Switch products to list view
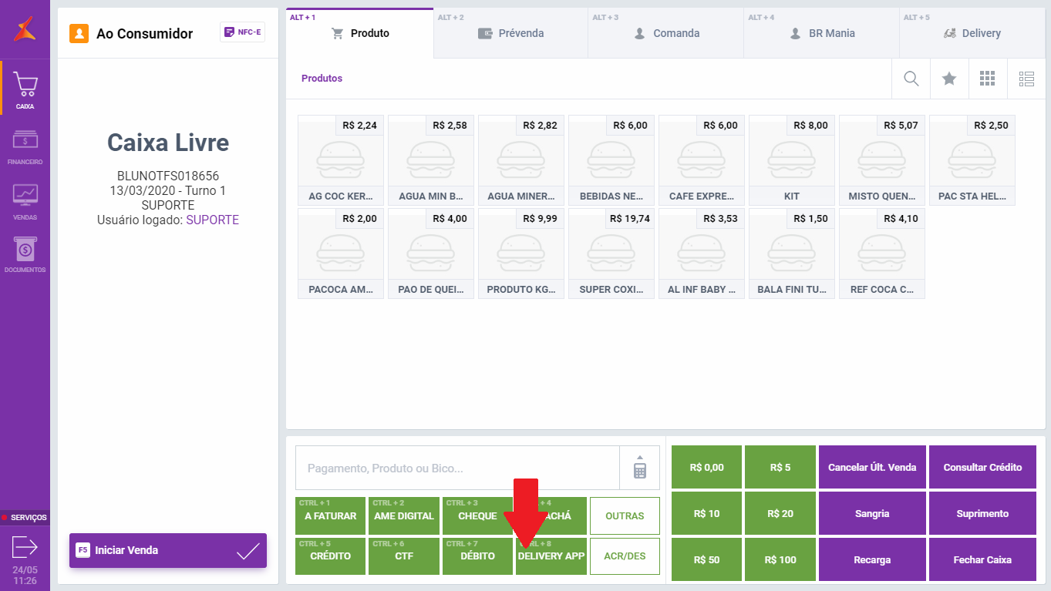 pos(1026,79)
